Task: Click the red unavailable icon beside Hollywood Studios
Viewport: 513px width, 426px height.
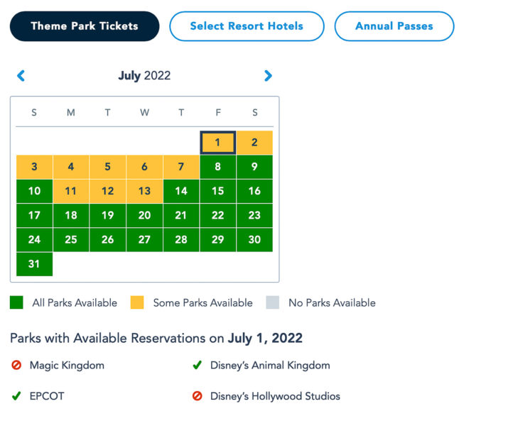Action: point(198,396)
